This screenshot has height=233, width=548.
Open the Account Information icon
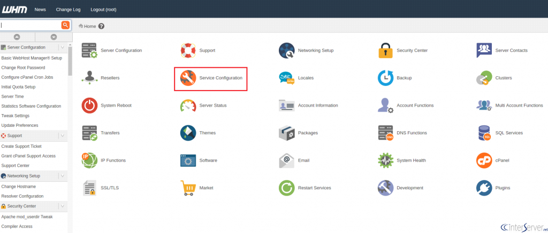point(287,106)
